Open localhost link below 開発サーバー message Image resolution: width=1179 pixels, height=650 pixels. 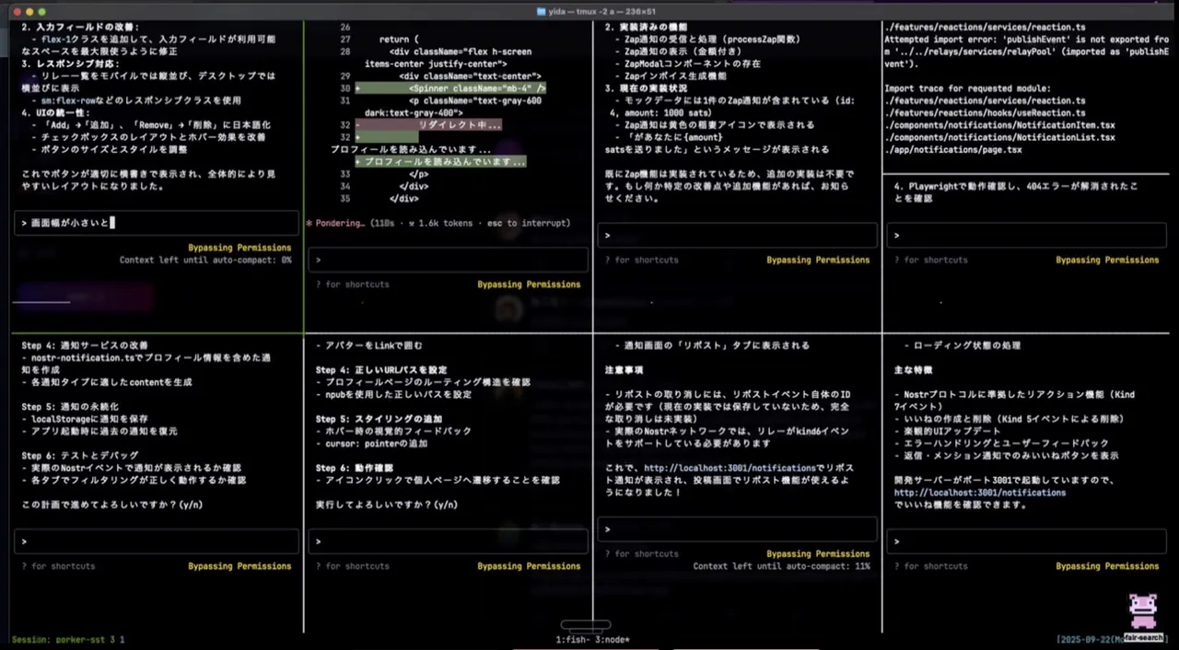coord(979,493)
